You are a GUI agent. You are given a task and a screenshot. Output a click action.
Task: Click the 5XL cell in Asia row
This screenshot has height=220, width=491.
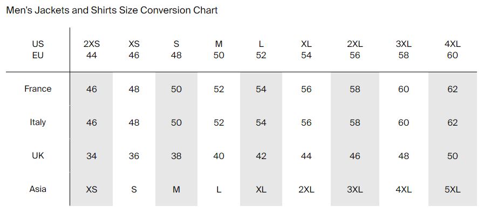[452, 190]
